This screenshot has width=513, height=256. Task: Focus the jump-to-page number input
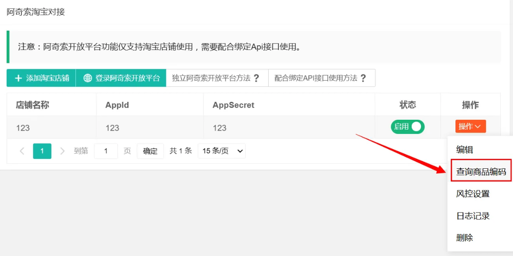[106, 151]
